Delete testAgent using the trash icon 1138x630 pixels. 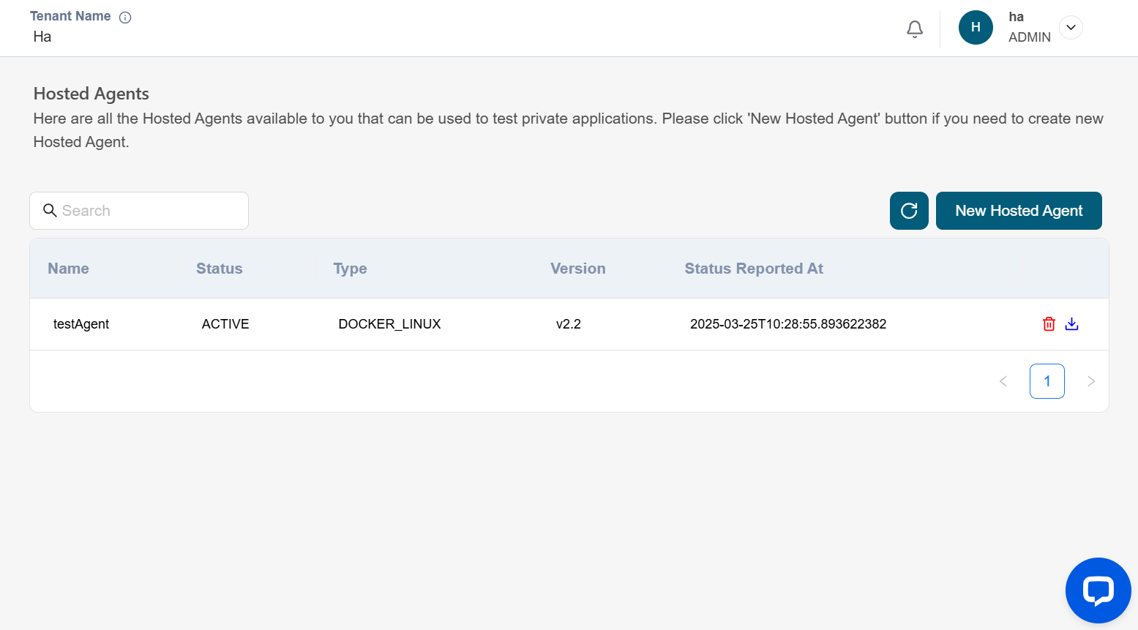1048,324
